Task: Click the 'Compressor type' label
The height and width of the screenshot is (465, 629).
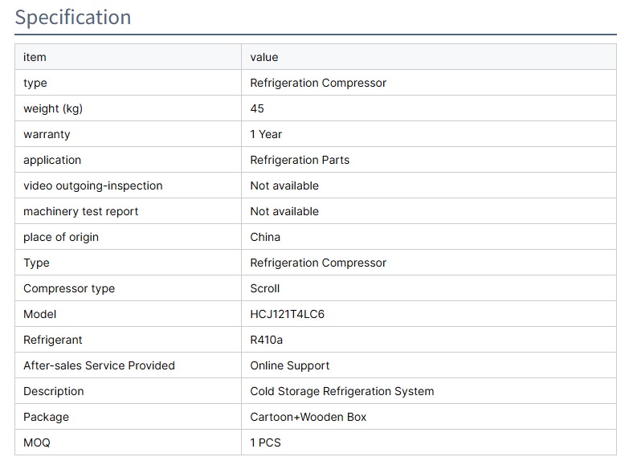Action: (69, 288)
